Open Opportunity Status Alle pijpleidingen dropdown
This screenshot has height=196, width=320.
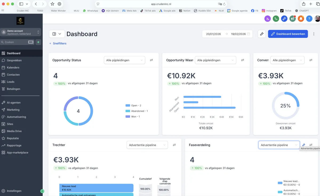click(x=124, y=60)
